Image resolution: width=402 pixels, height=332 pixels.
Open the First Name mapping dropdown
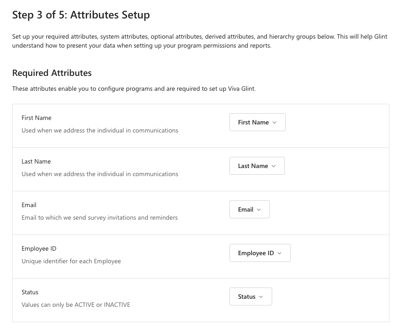point(257,122)
